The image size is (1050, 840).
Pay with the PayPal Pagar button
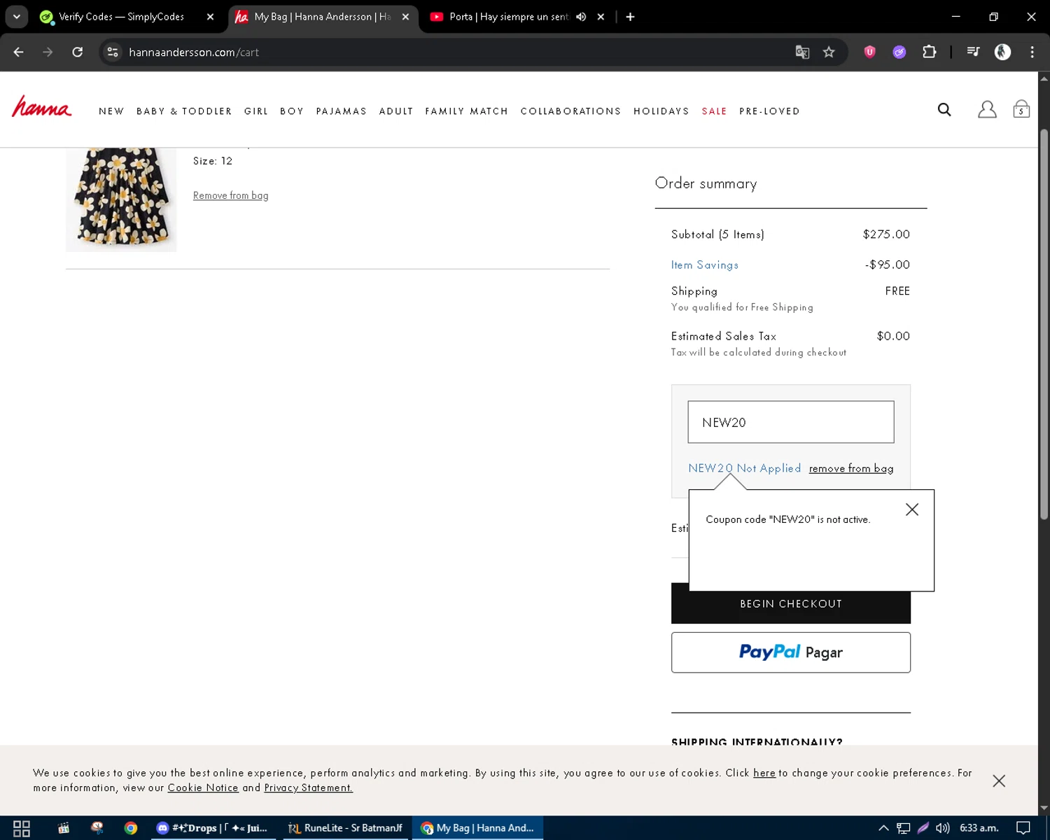(x=791, y=652)
